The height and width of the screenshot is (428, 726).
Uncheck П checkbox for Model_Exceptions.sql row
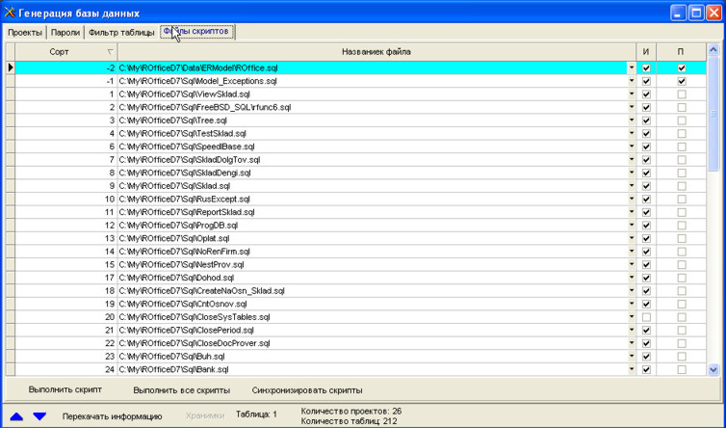point(681,82)
